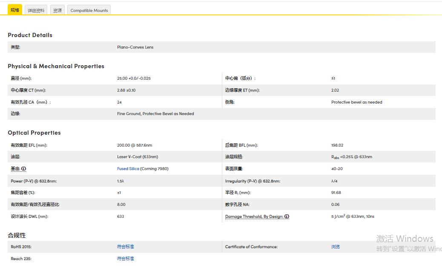This screenshot has height=266, width=442.
Task: Click the Optical Properties heading
Action: (x=34, y=133)
